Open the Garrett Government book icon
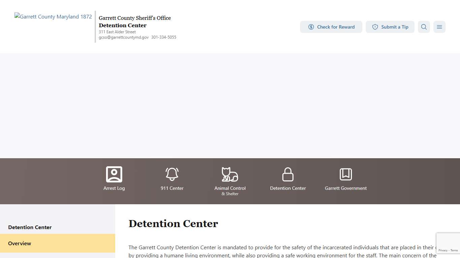 tap(346, 174)
